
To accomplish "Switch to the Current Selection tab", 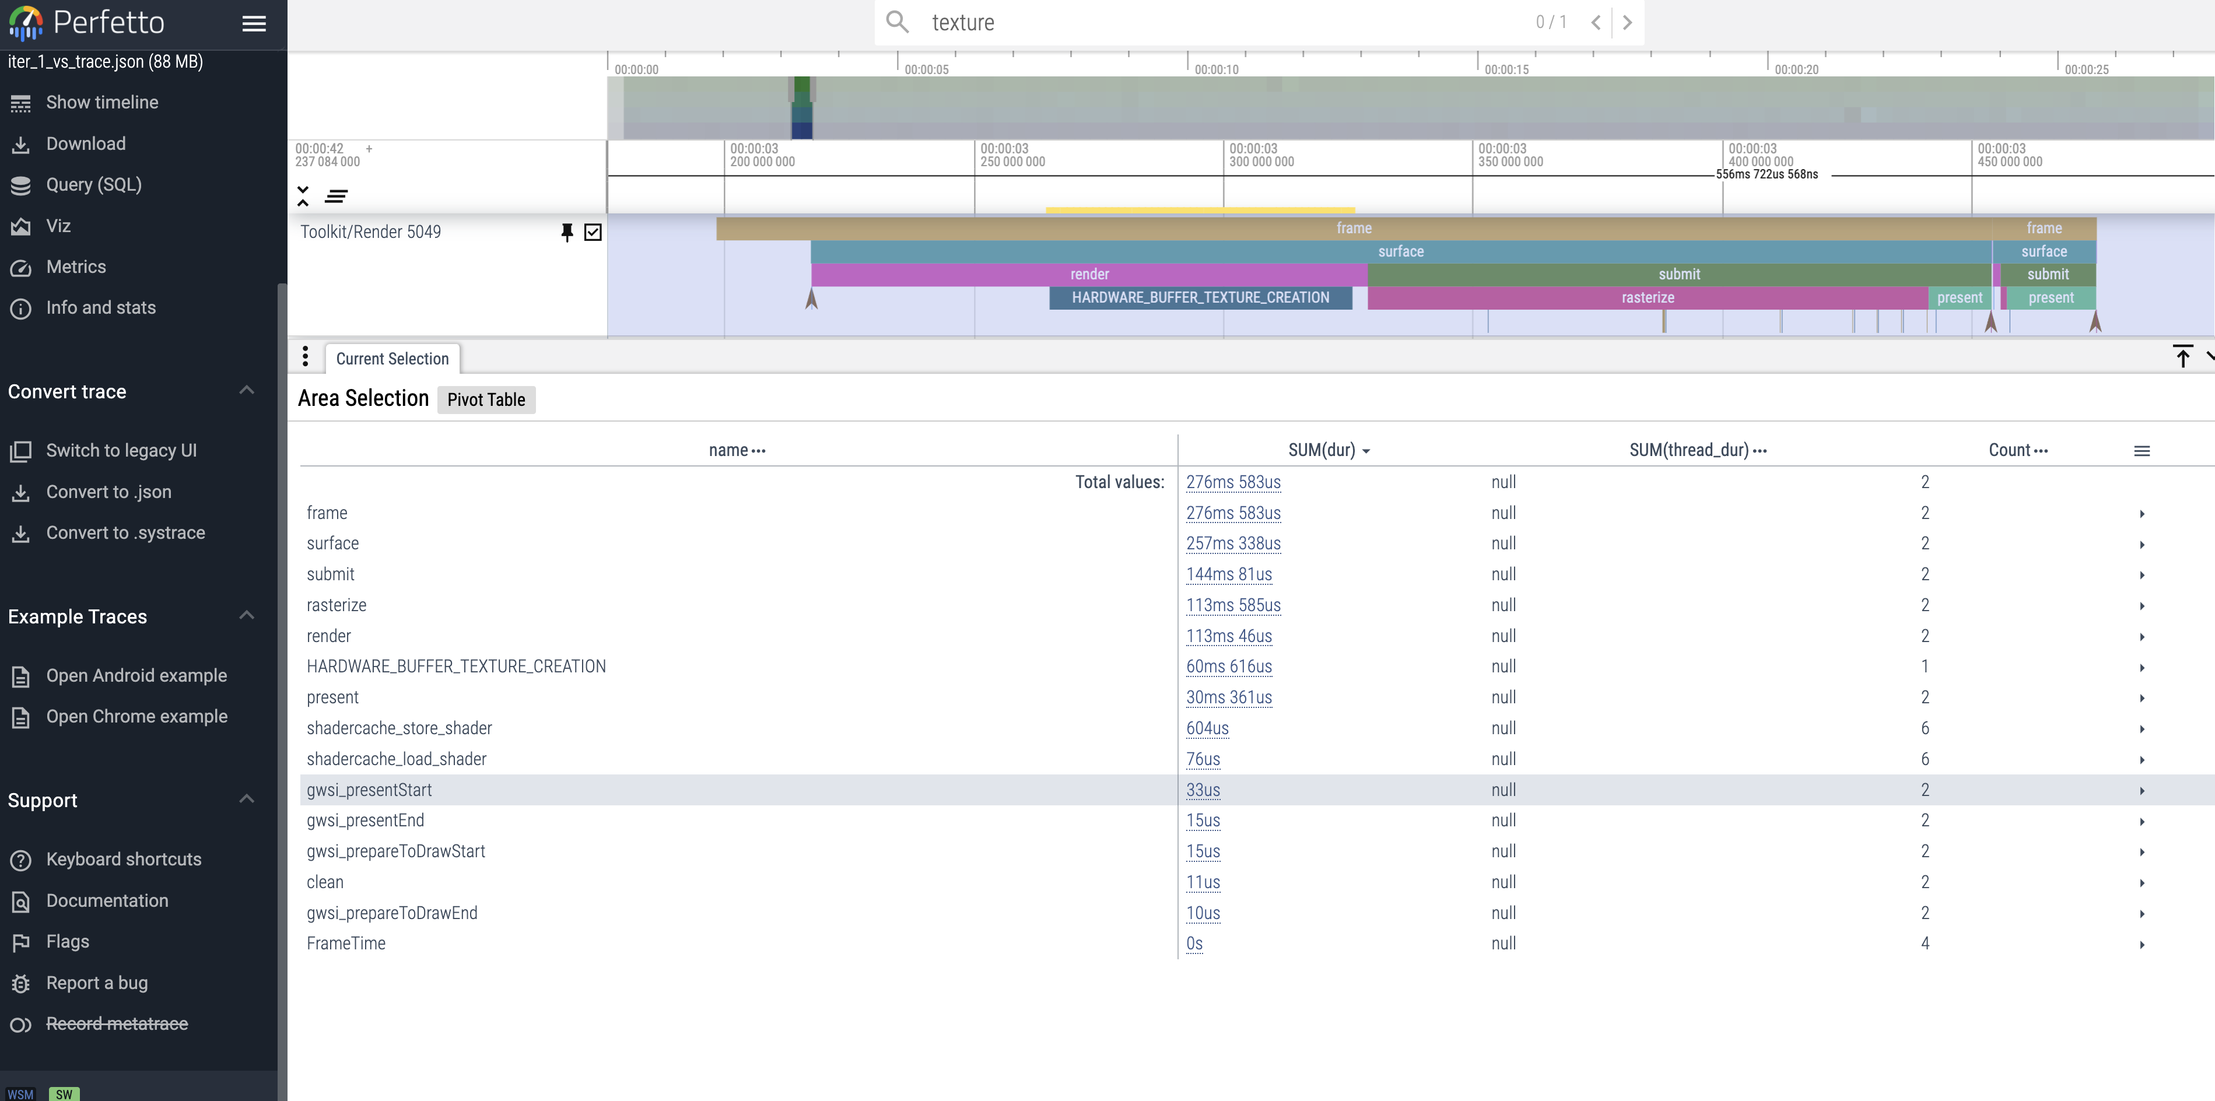I will point(392,359).
